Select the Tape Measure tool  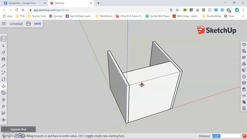tap(3, 107)
